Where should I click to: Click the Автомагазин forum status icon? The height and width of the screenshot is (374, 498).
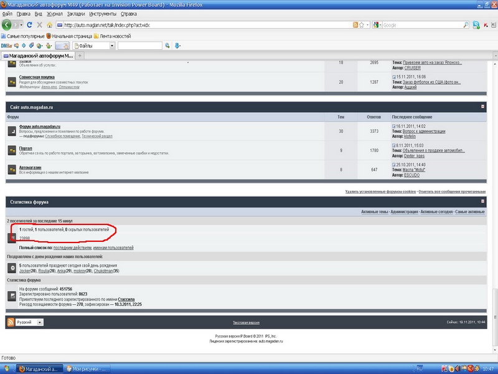click(x=12, y=170)
